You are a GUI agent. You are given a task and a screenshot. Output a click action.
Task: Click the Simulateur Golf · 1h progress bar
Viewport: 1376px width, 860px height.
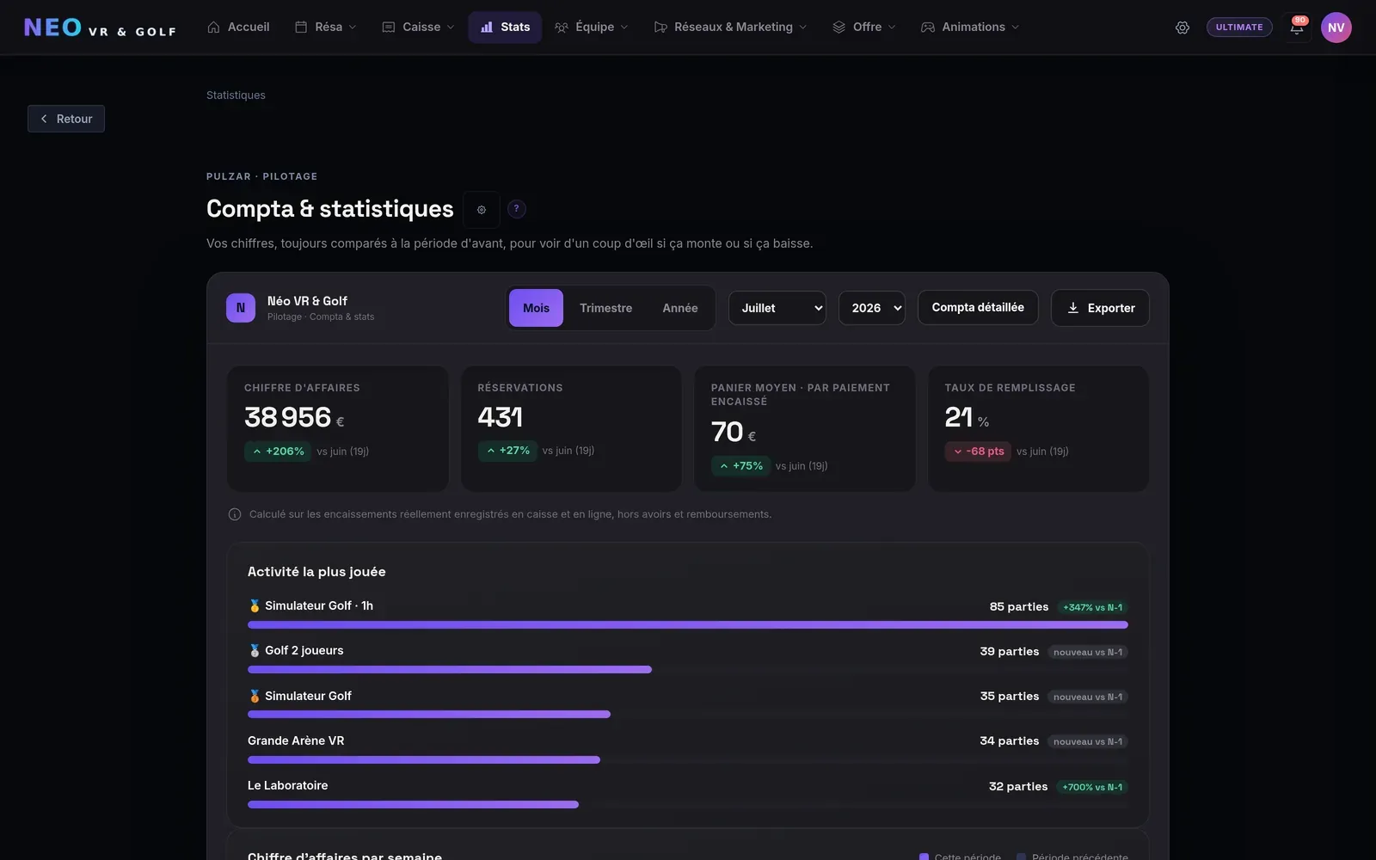(x=688, y=625)
